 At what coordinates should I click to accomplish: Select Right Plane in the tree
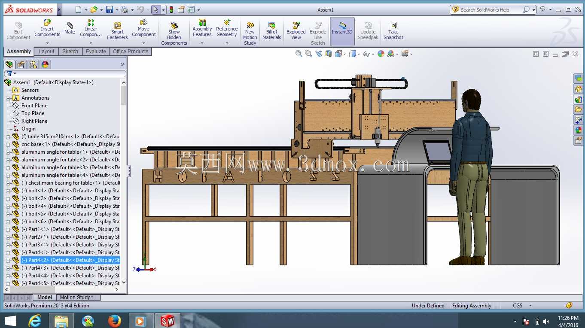point(34,121)
